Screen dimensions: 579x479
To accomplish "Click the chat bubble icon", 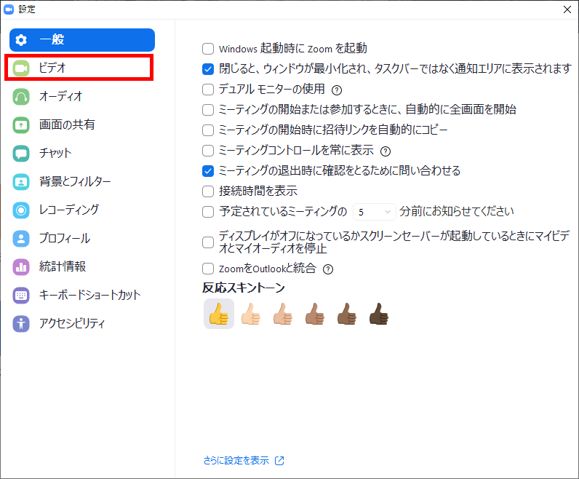I will pyautogui.click(x=21, y=154).
